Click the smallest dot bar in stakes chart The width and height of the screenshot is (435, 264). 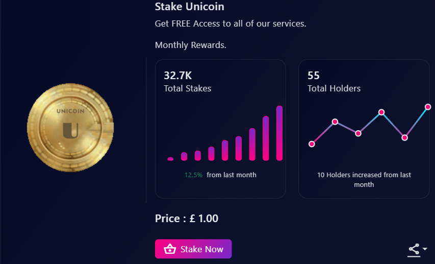[x=170, y=159]
